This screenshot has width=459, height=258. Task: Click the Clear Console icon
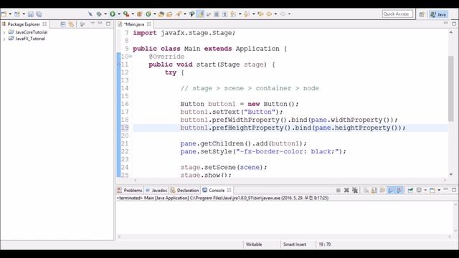tap(366, 191)
